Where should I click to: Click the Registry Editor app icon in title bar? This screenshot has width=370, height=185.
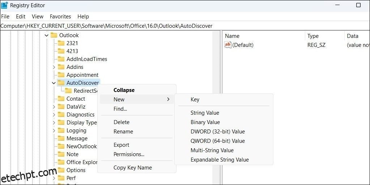pyautogui.click(x=4, y=5)
